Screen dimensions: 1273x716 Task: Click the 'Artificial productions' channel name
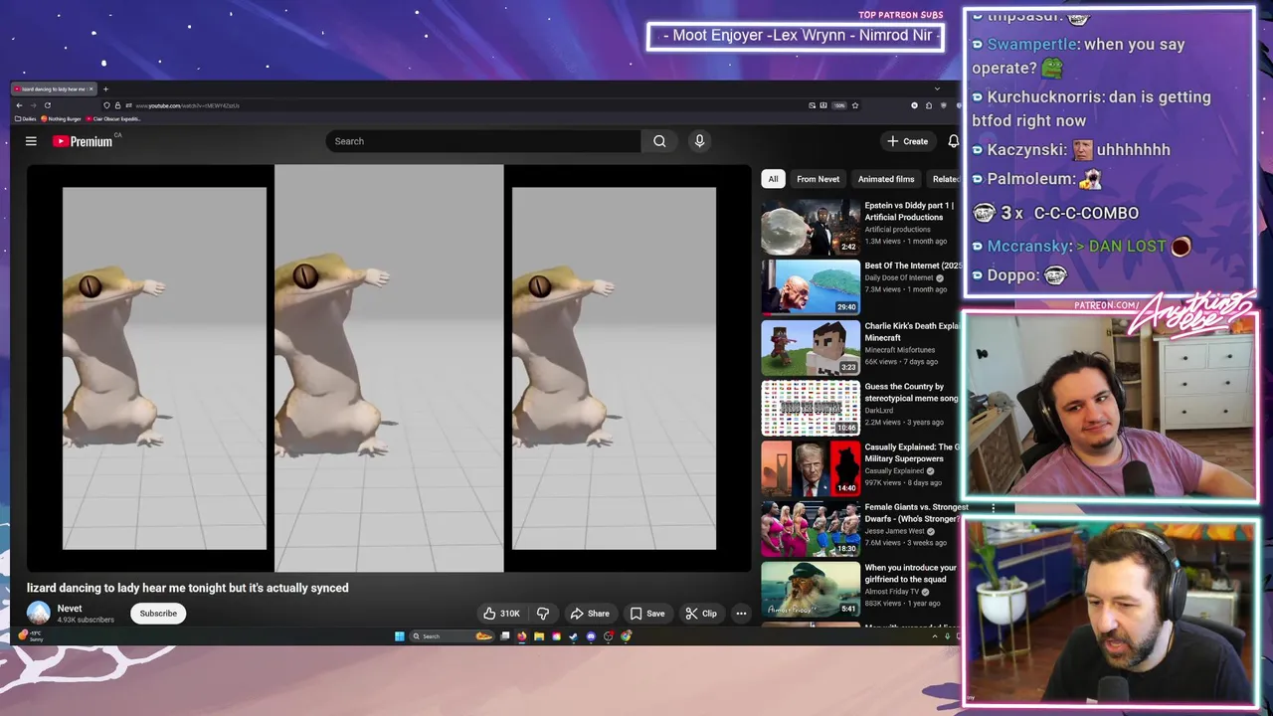tap(897, 230)
